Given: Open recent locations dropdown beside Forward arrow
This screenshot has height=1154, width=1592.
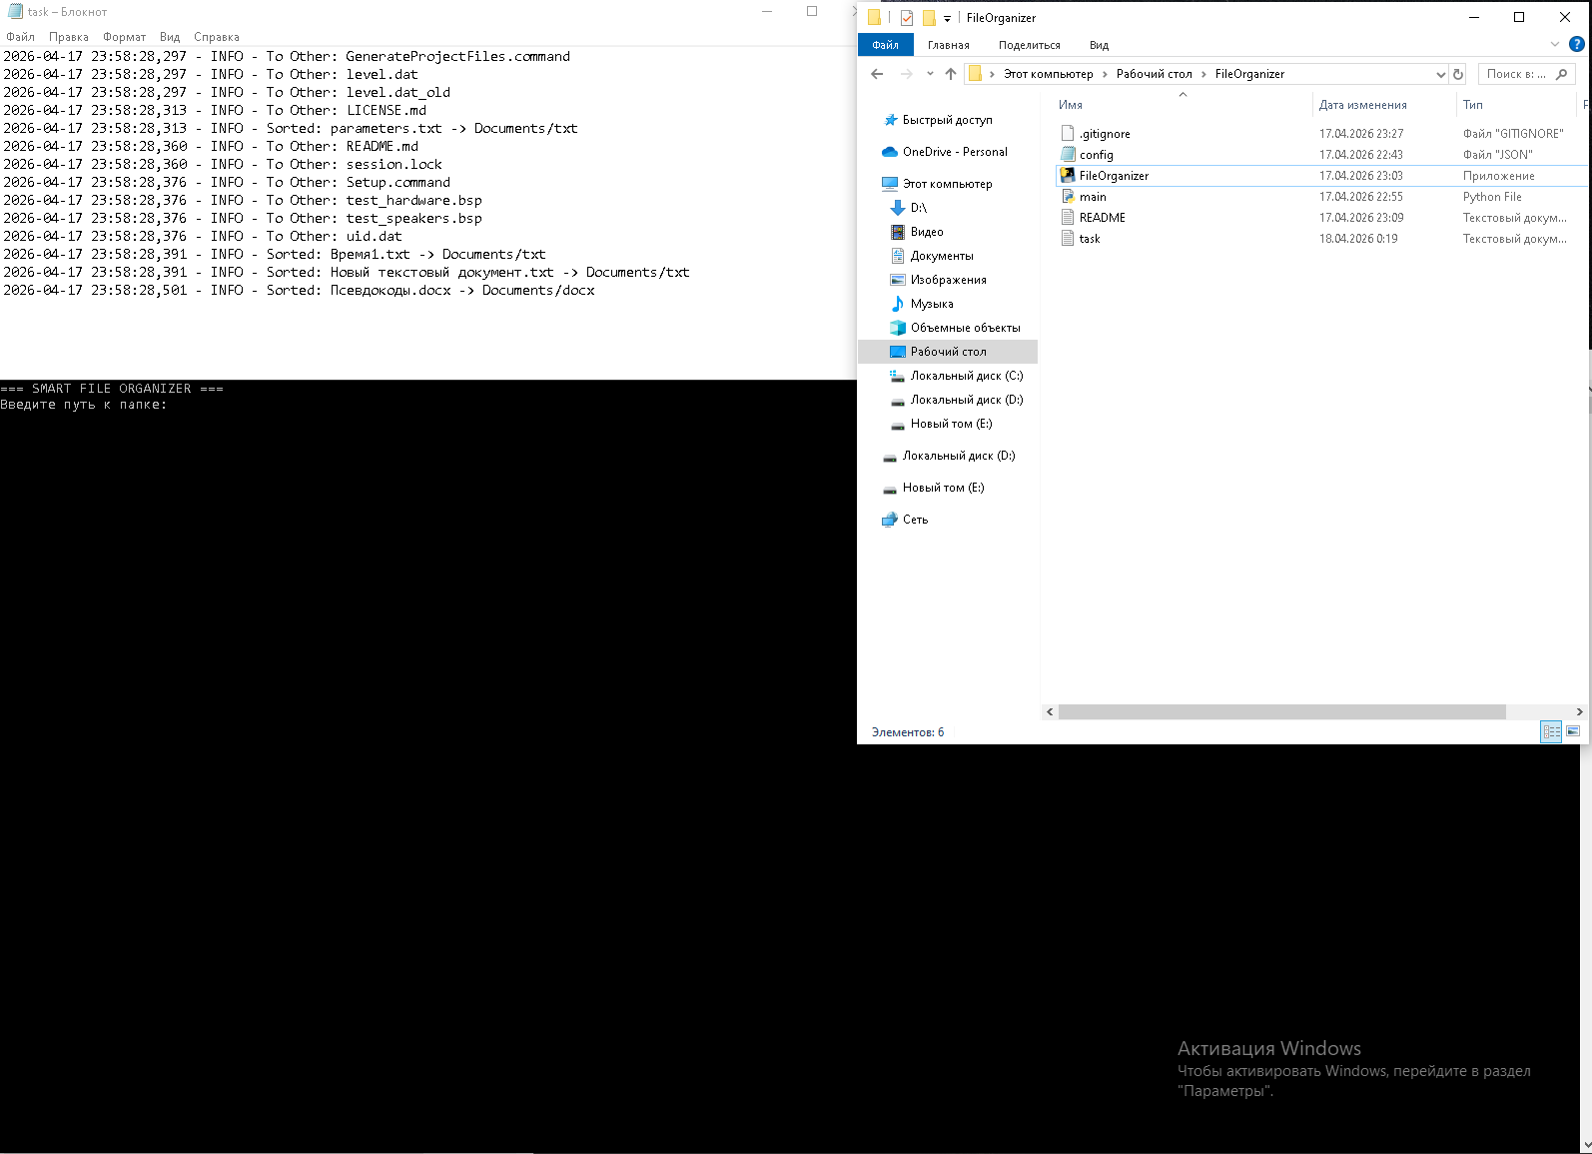Looking at the screenshot, I should 930,74.
